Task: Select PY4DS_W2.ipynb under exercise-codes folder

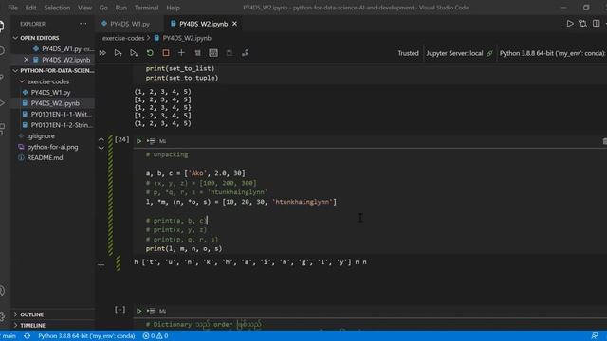Action: (x=55, y=103)
